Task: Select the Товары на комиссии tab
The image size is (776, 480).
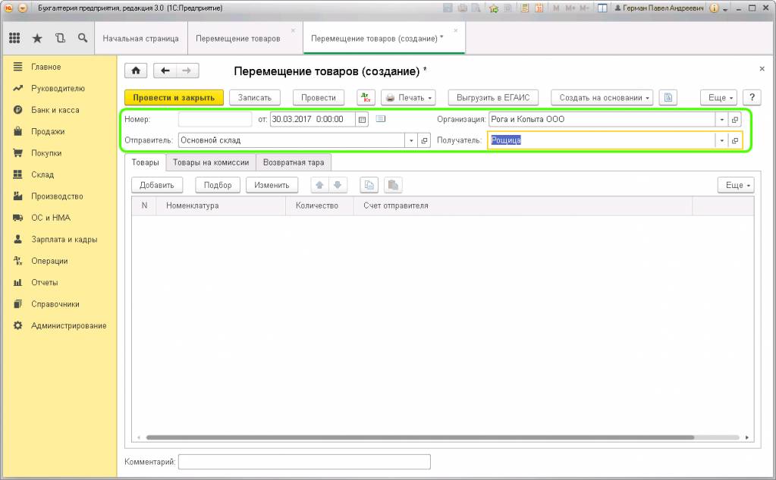Action: click(x=211, y=162)
